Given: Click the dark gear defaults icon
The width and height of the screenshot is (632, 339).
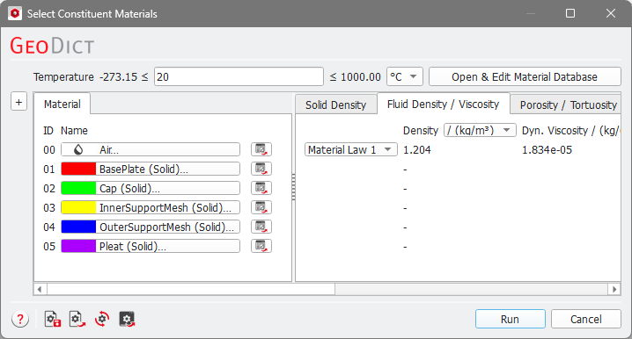Looking at the screenshot, I should 127,320.
